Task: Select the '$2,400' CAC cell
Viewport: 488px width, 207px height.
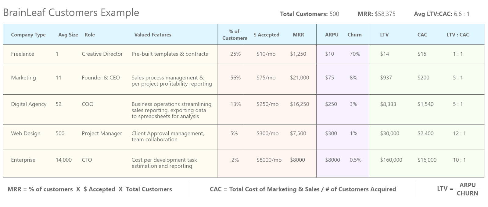Action: coord(425,133)
